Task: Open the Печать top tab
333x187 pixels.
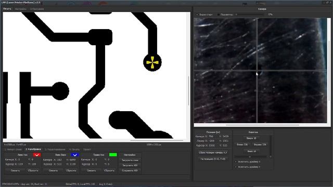Action: point(7,9)
